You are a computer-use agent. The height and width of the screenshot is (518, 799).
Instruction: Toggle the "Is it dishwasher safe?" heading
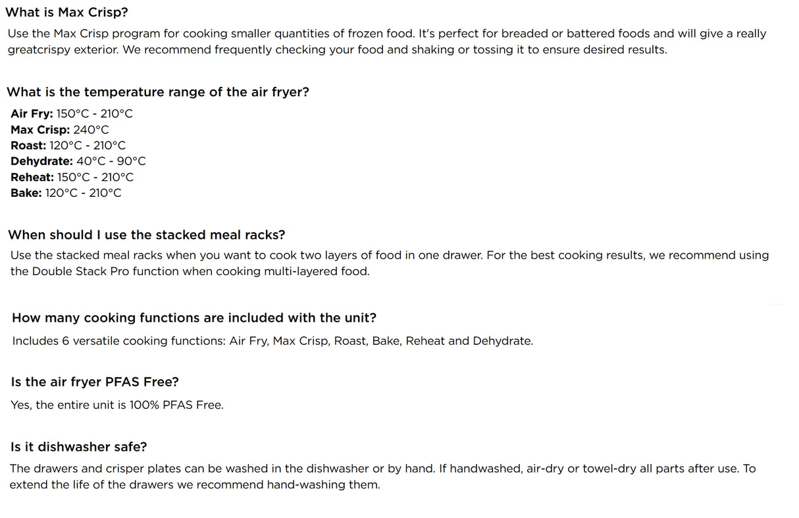pos(79,447)
